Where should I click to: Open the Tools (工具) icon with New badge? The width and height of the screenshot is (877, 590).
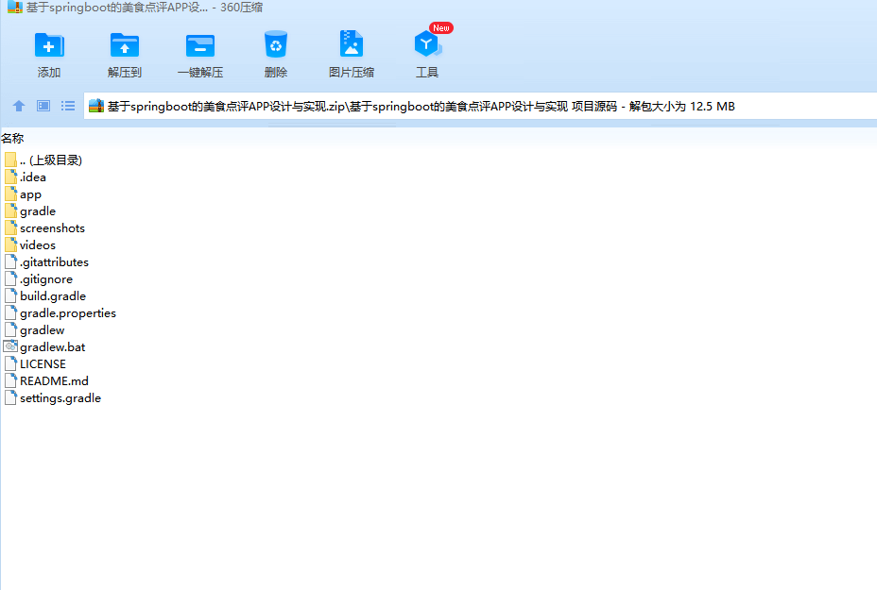[427, 43]
